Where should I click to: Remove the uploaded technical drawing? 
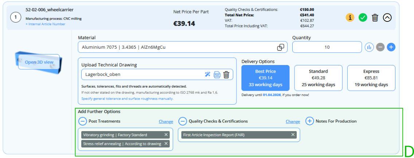[226, 74]
